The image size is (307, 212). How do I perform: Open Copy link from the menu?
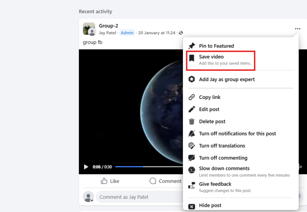210,97
